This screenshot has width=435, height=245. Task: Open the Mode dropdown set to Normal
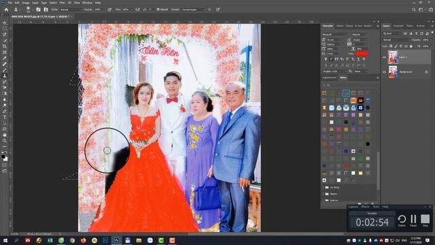click(x=71, y=10)
